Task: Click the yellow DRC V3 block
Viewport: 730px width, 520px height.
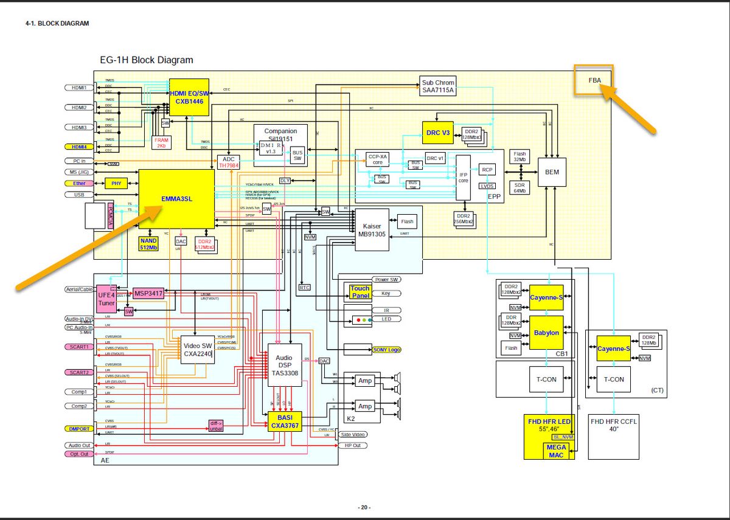Action: (x=437, y=133)
